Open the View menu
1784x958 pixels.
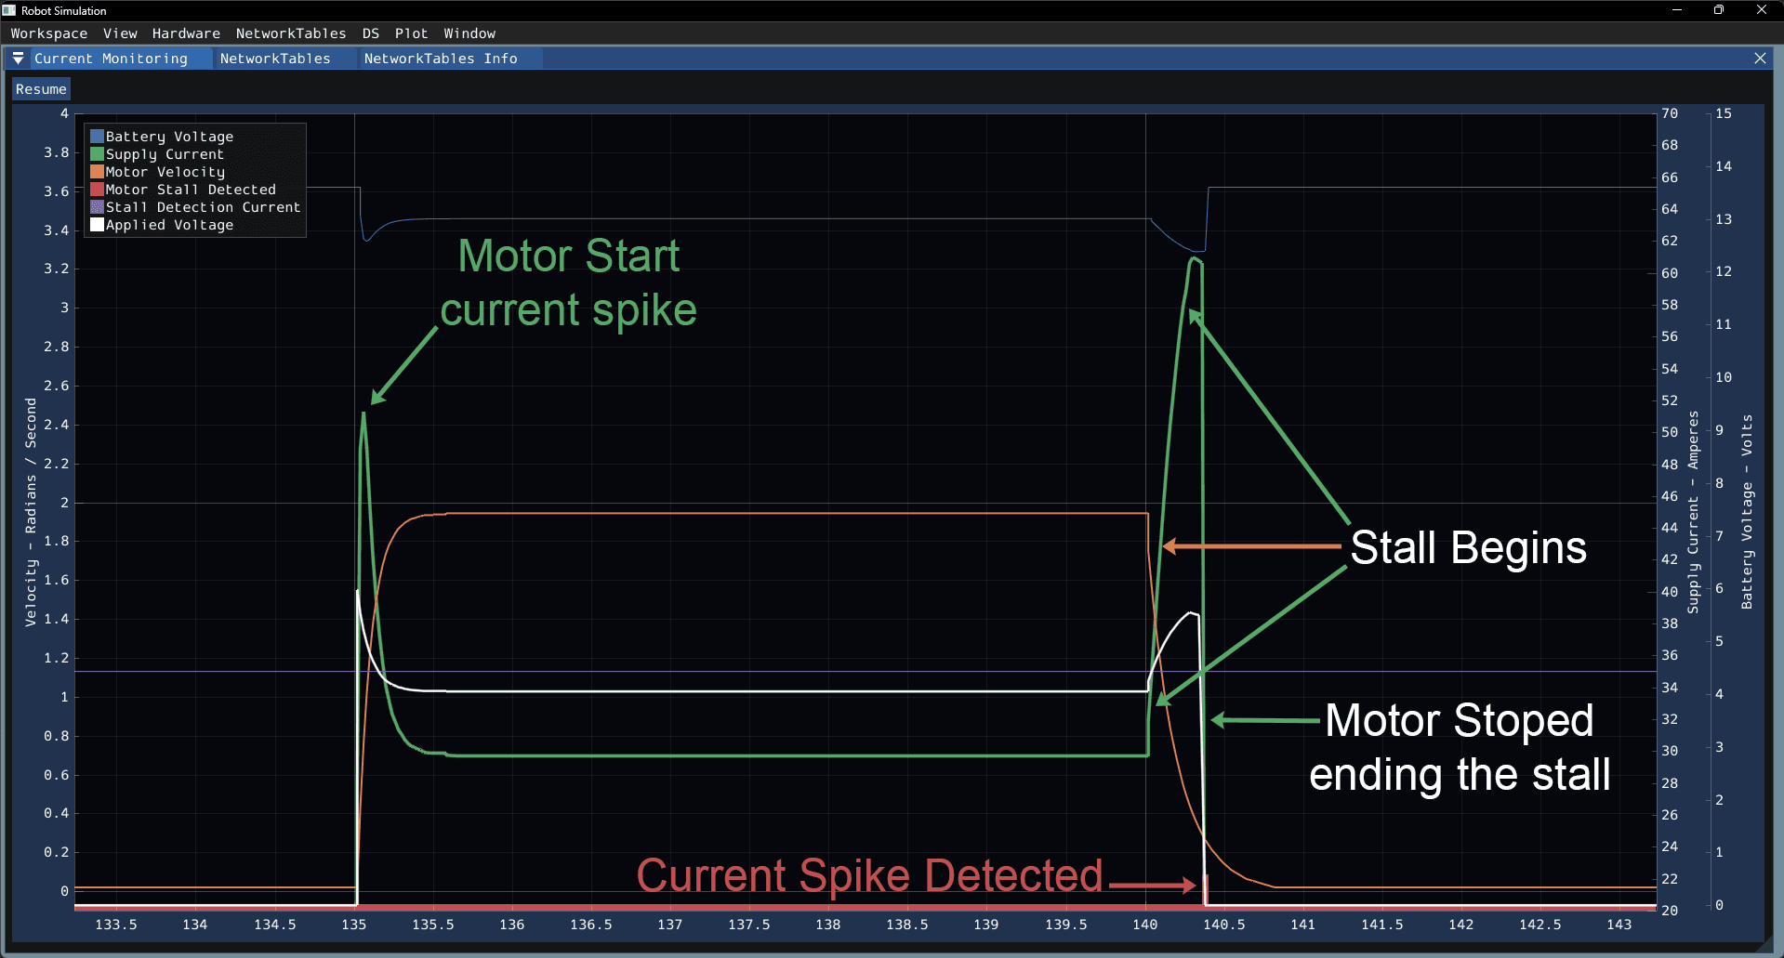click(120, 33)
